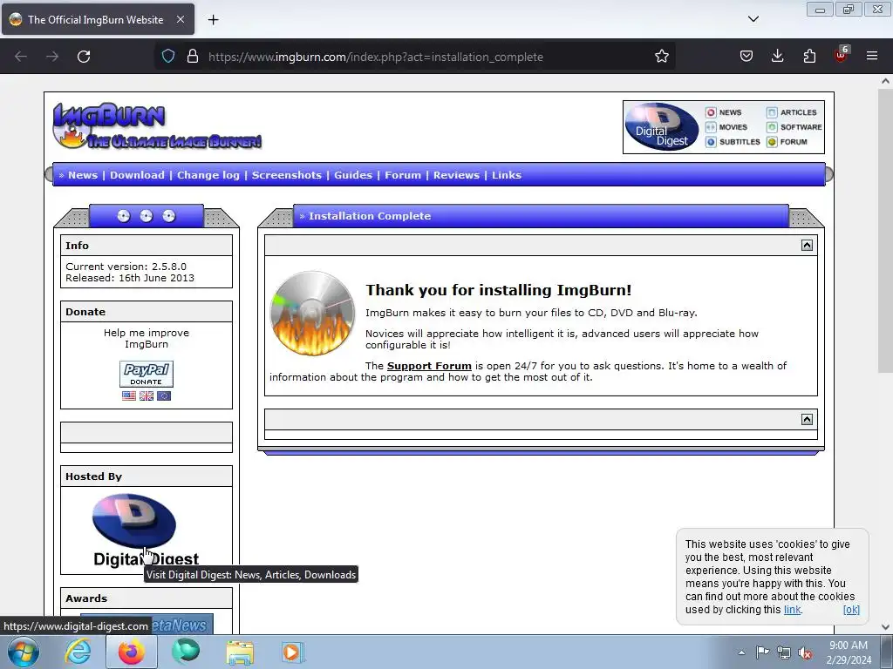Click the middle disc icon in sidebar header

147,216
